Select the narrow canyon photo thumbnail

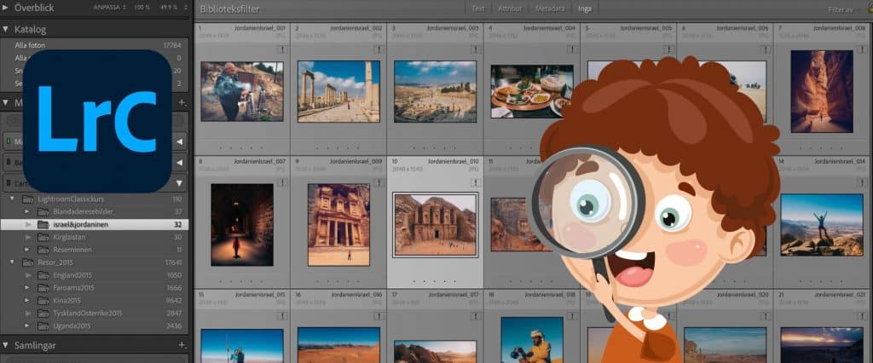(x=822, y=91)
